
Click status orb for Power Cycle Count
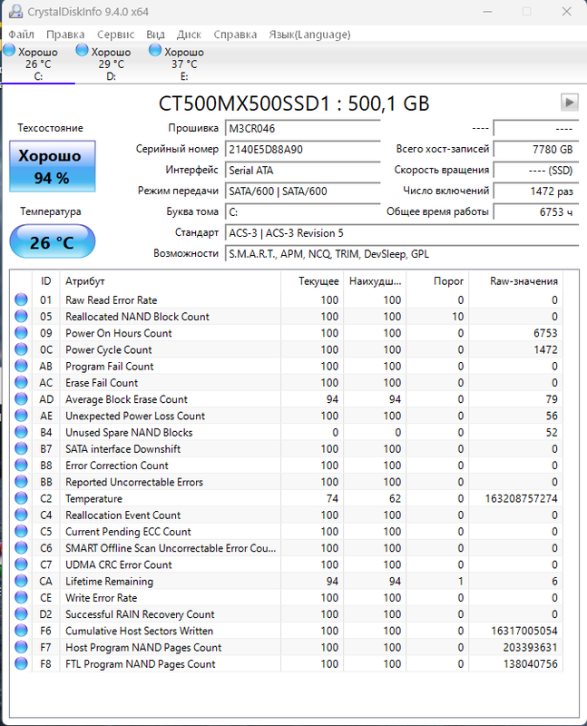[21, 349]
